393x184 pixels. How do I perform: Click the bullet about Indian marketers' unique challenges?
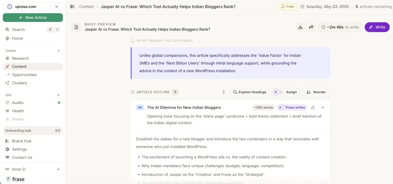[213, 166]
